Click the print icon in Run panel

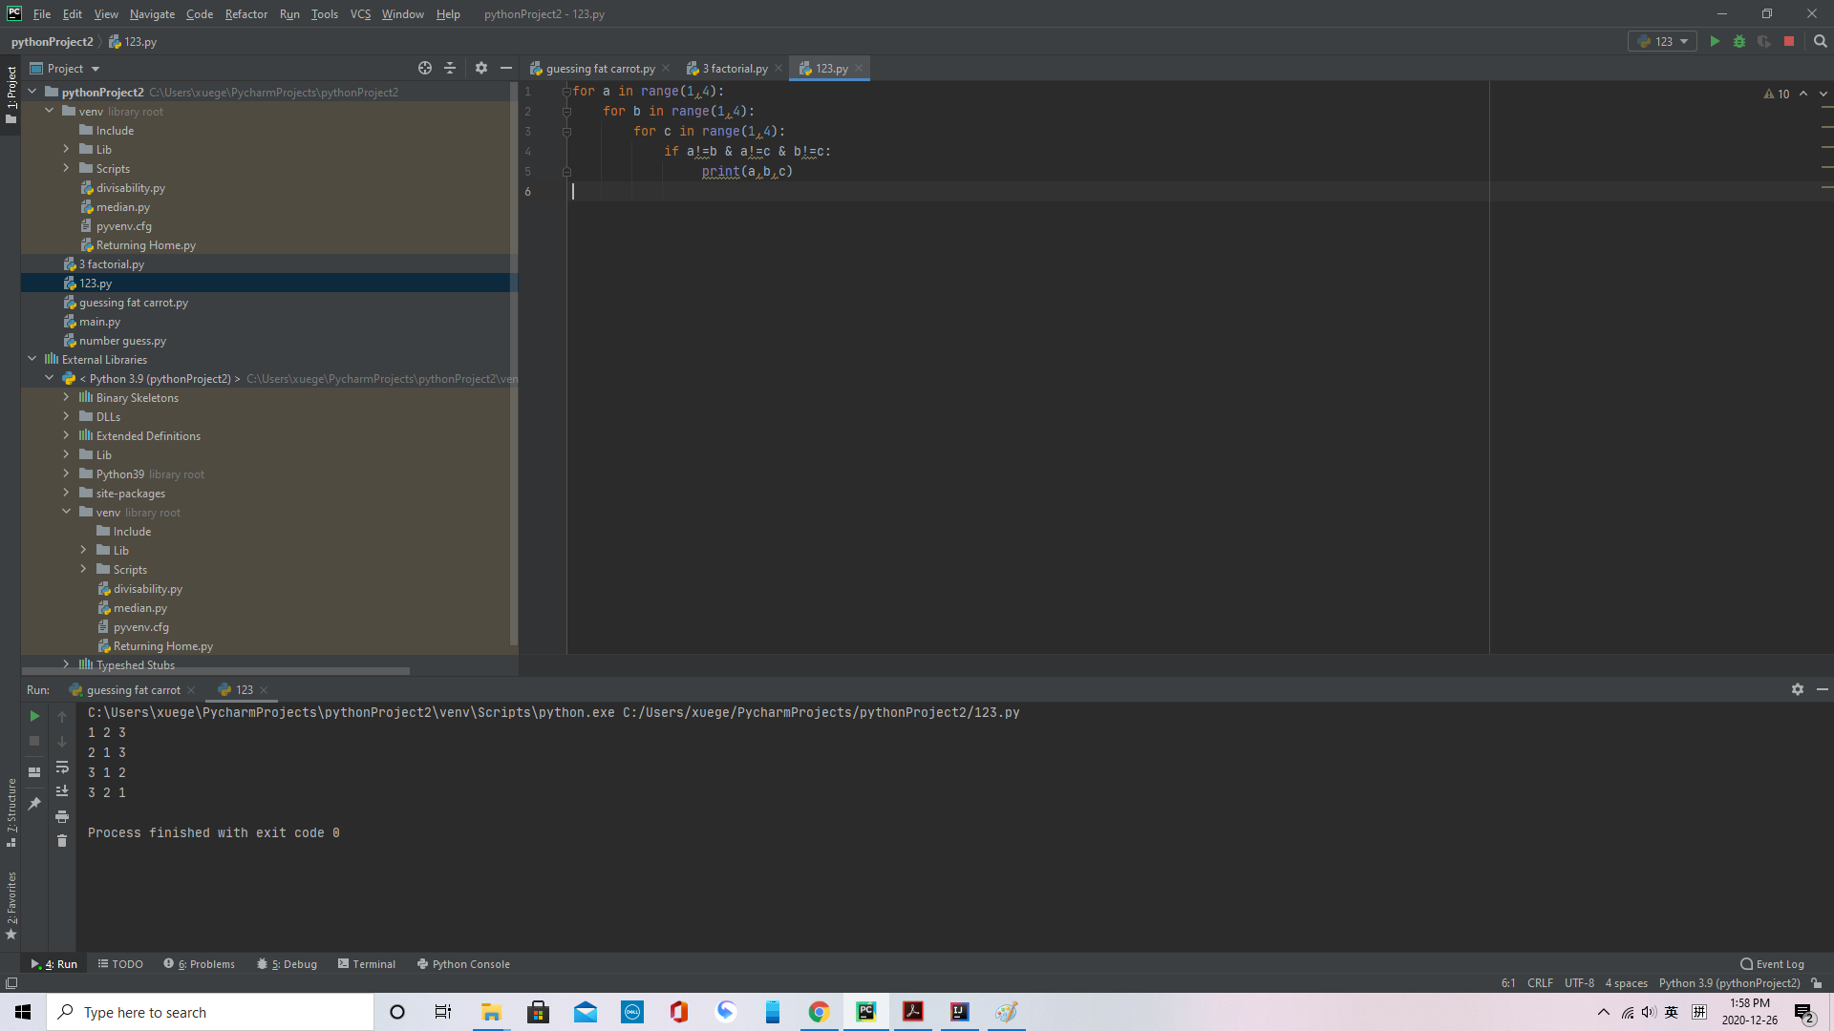coord(62,816)
